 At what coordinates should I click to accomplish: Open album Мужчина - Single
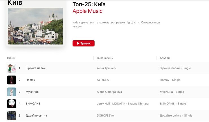[172, 92]
